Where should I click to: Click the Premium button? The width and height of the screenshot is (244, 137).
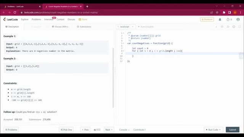[x=207, y=19]
